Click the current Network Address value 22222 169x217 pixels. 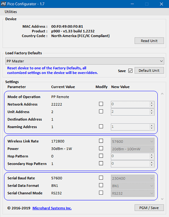(56, 104)
